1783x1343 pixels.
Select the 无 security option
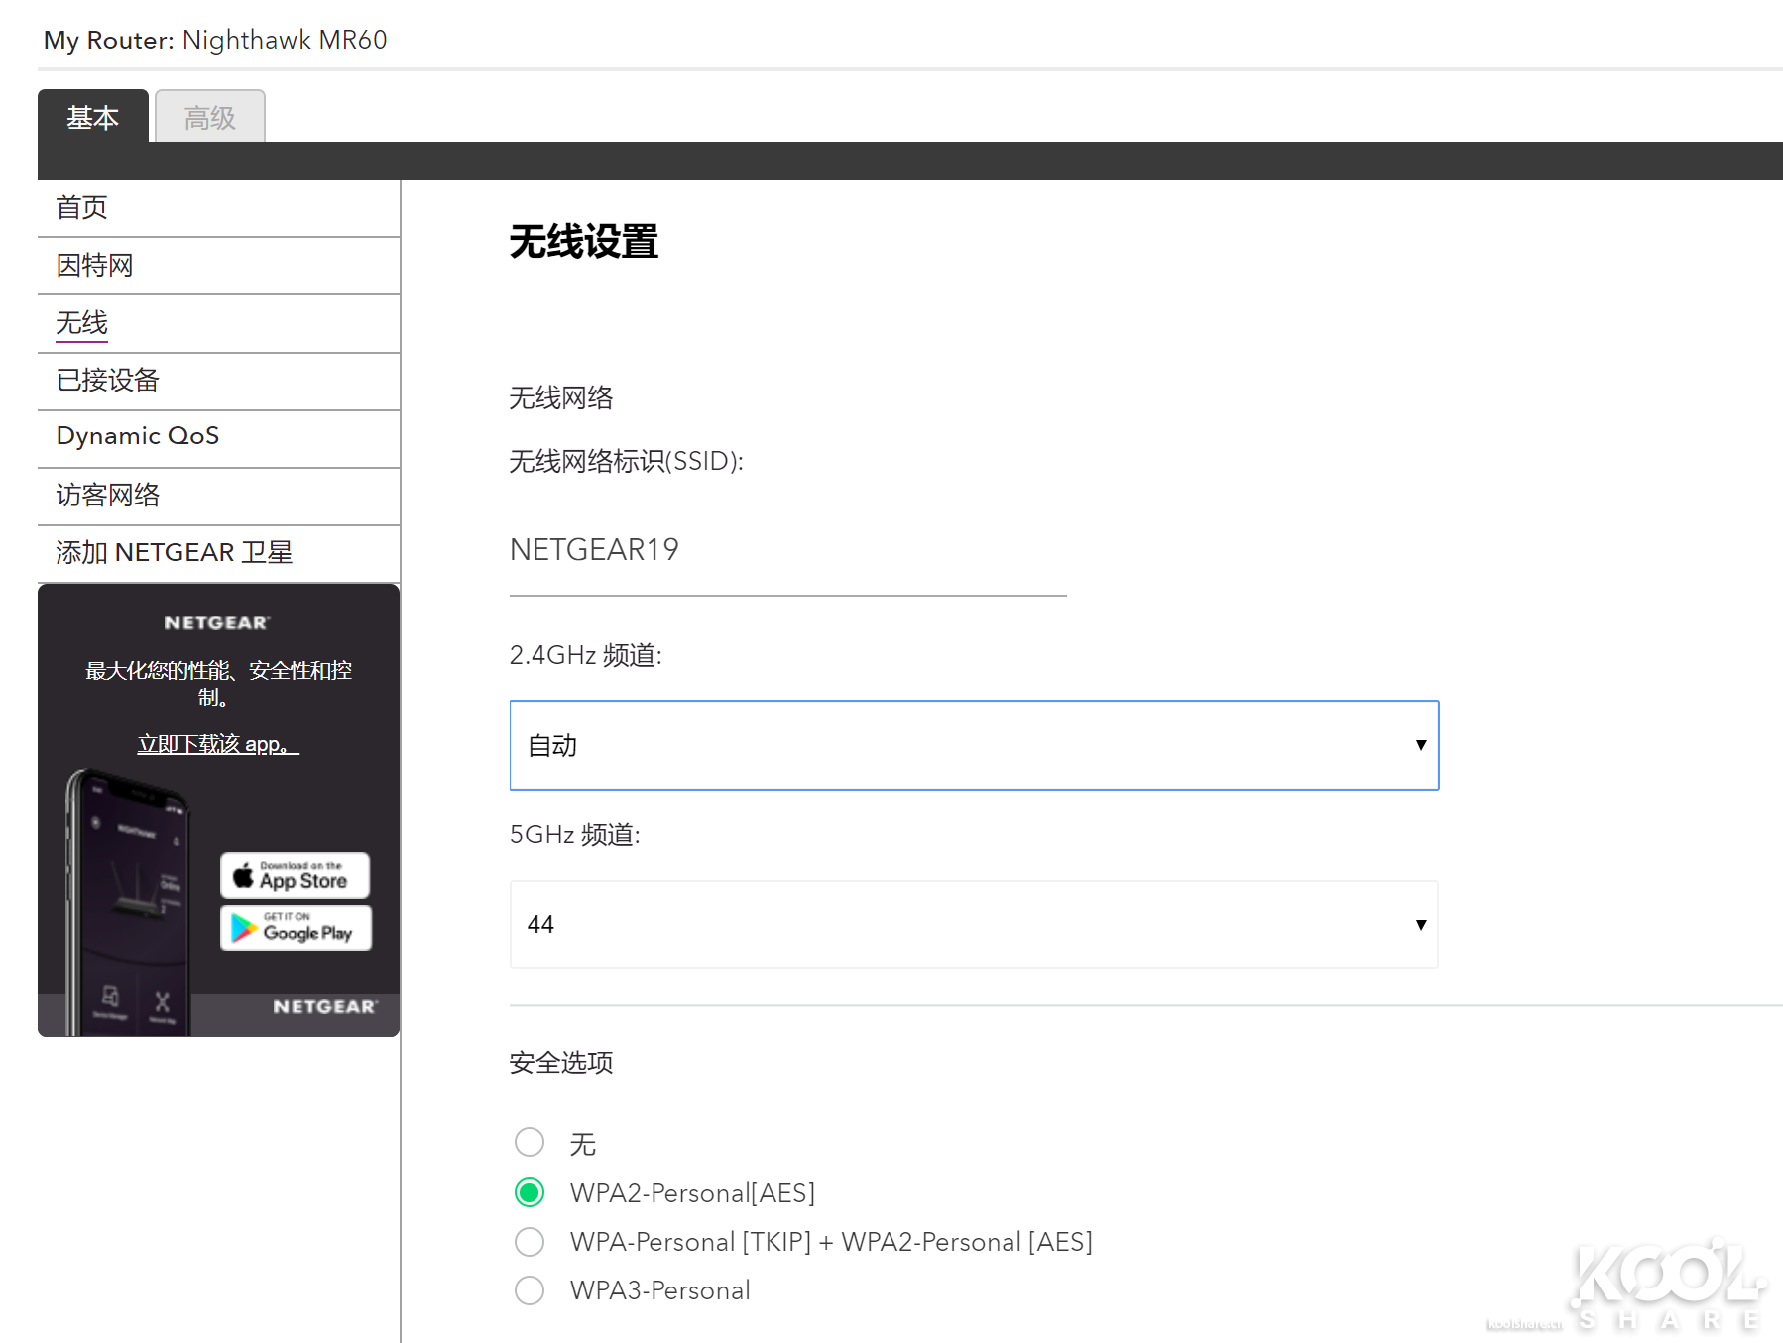[x=530, y=1142]
